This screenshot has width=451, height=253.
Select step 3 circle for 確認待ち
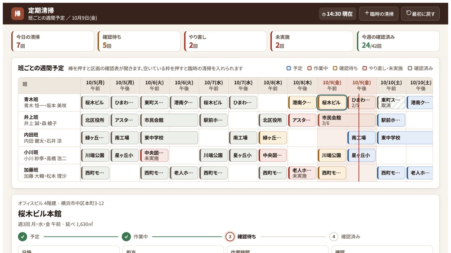[x=230, y=236]
